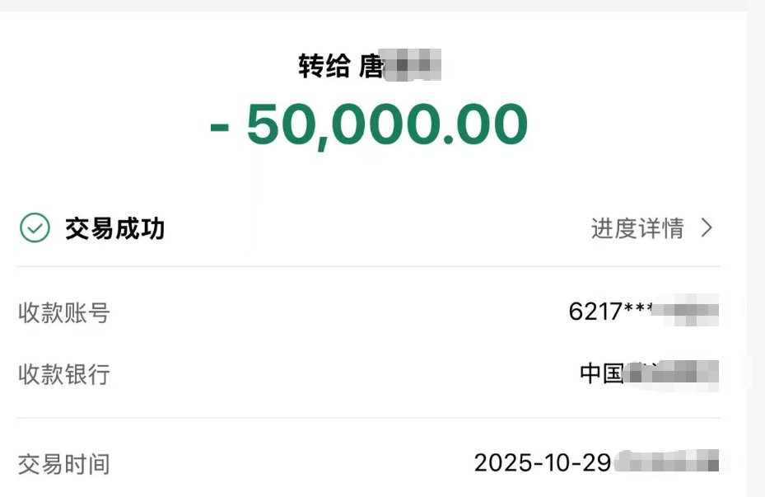Click the 交易成功 status text
This screenshot has width=765, height=497.
[115, 228]
